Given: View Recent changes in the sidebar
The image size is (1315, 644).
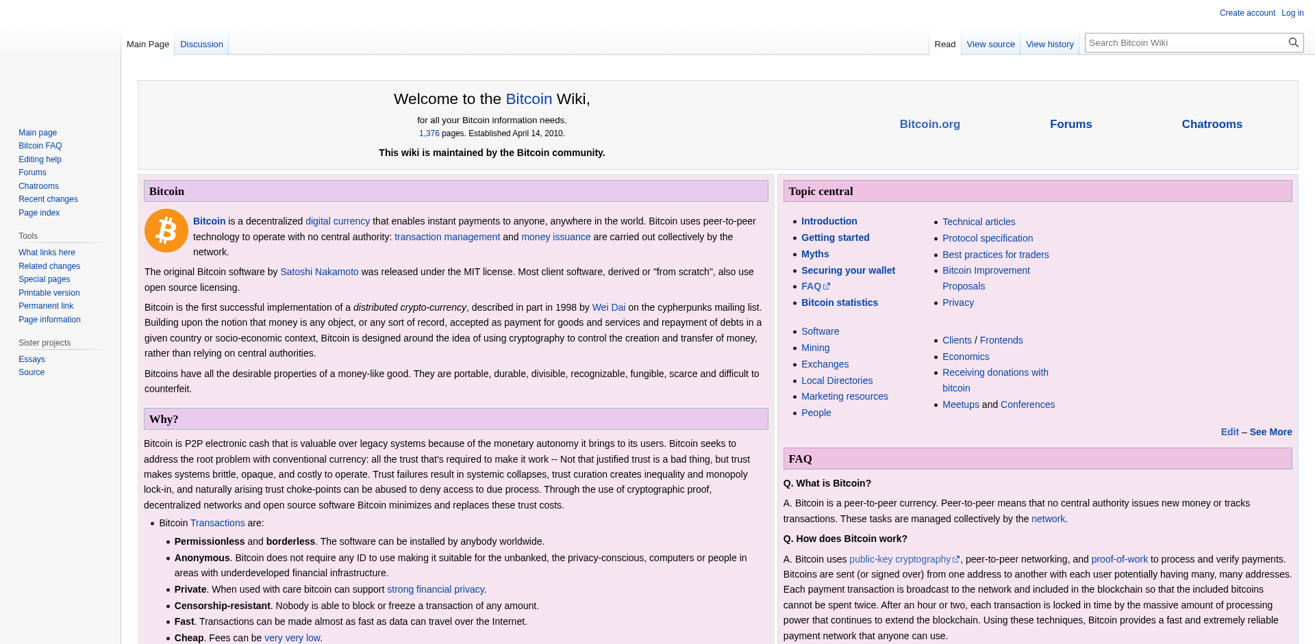Looking at the screenshot, I should tap(48, 199).
